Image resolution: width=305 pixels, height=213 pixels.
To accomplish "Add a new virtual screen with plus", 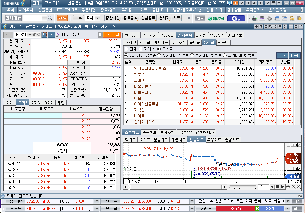I will coord(260,3).
